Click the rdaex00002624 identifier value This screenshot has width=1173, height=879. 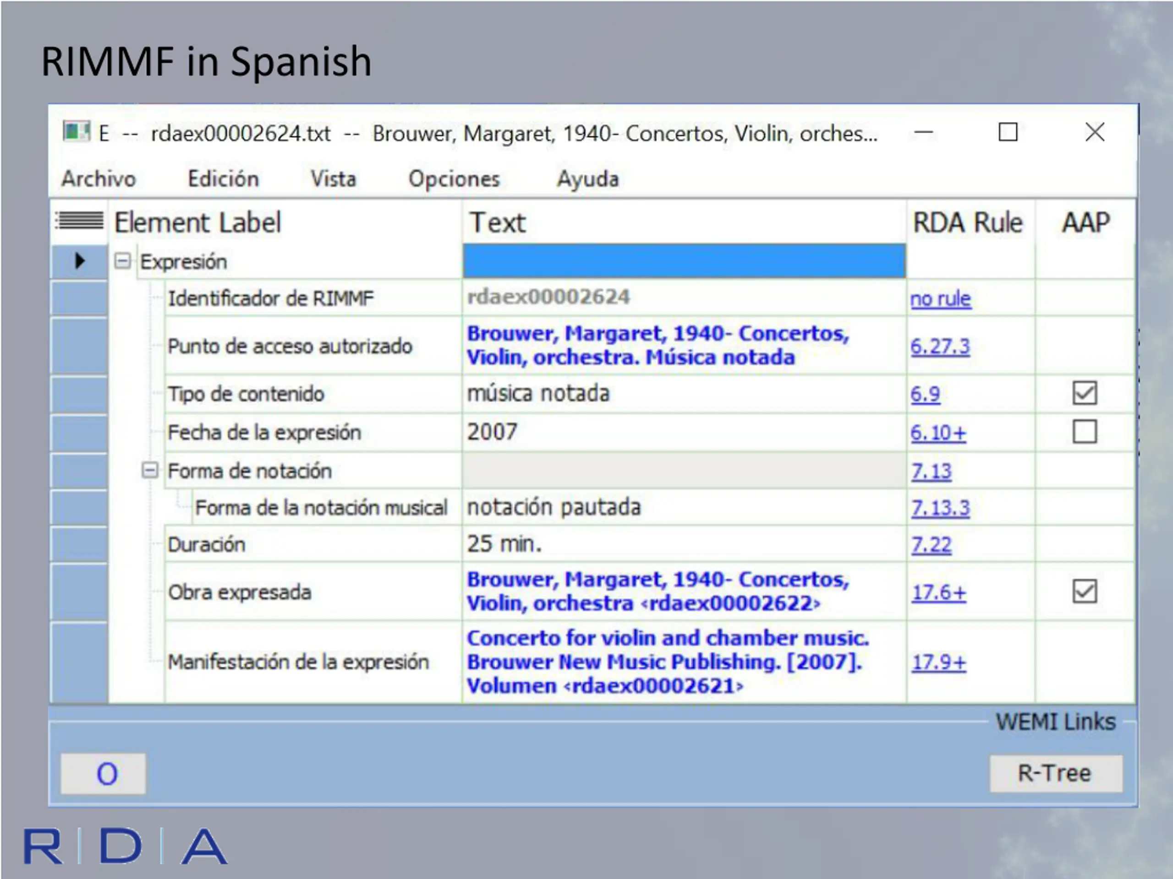click(548, 297)
